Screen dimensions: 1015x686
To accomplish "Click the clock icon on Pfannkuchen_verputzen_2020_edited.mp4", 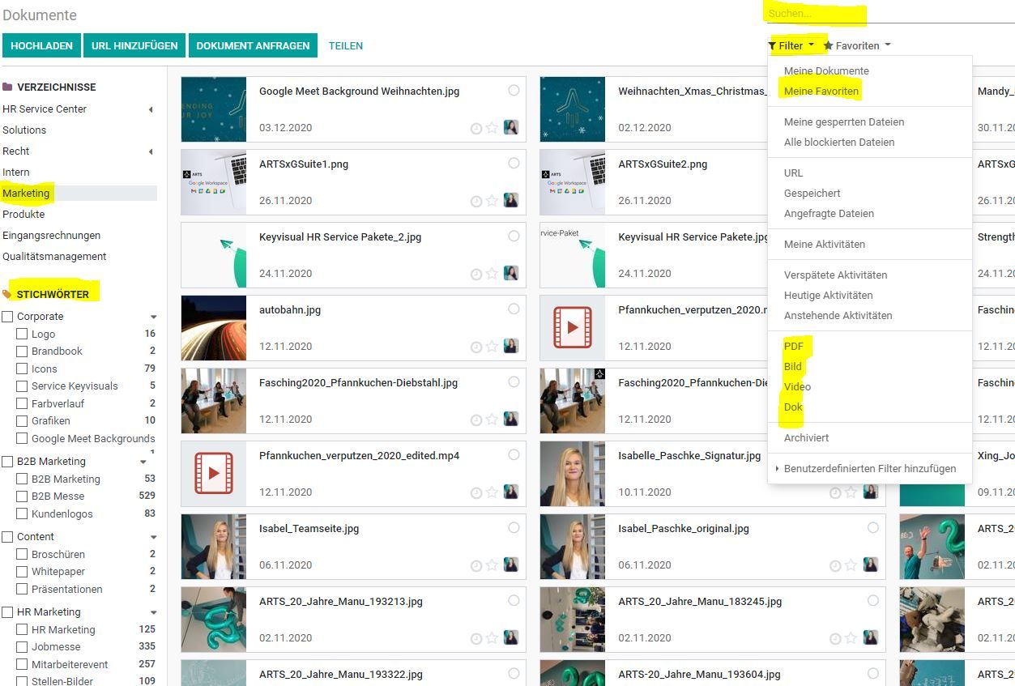I will (x=476, y=492).
